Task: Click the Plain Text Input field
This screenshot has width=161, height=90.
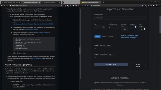Action: coord(120,18)
